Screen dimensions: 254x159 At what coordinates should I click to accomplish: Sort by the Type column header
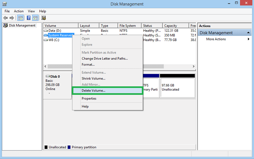(x=108, y=26)
